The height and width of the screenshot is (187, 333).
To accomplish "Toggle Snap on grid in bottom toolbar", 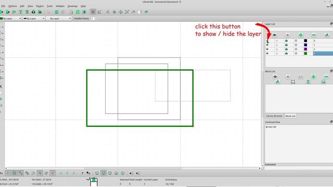I will pyautogui.click(x=14, y=173).
